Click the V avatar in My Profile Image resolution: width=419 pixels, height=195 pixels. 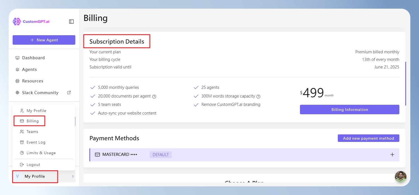click(x=18, y=176)
